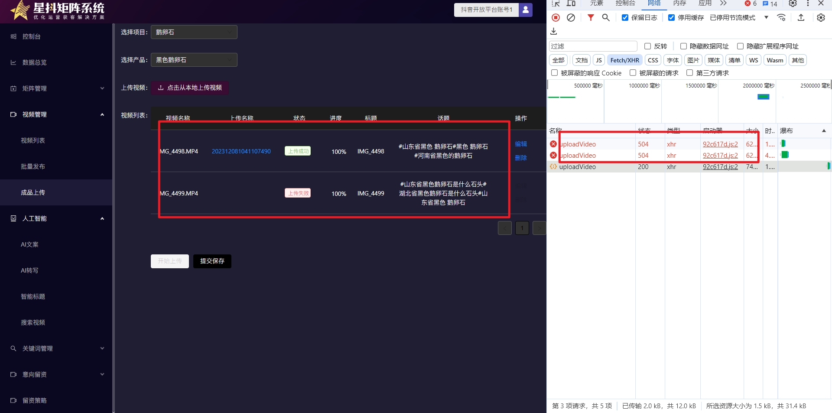Open 批量发布 in the sidebar
This screenshot has height=413, width=832.
point(33,166)
